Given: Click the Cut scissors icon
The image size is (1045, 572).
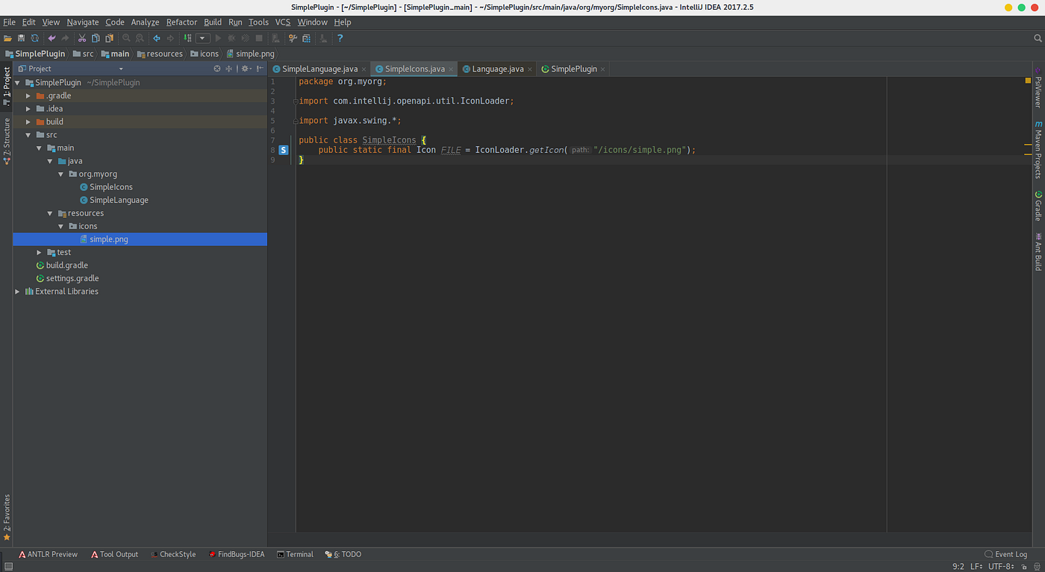Looking at the screenshot, I should click(82, 37).
